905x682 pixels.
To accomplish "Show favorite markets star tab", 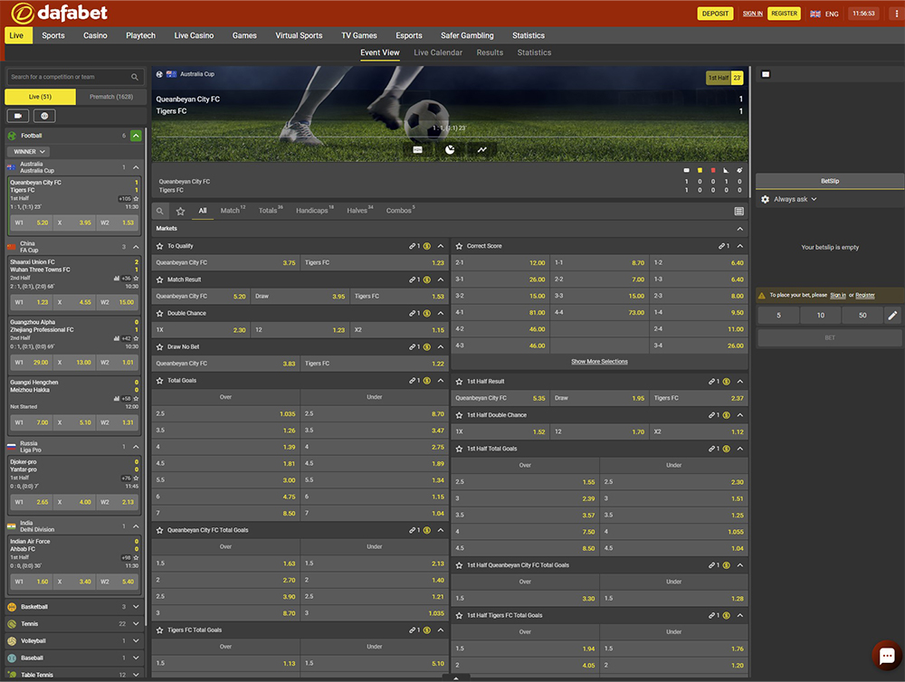I will [181, 211].
